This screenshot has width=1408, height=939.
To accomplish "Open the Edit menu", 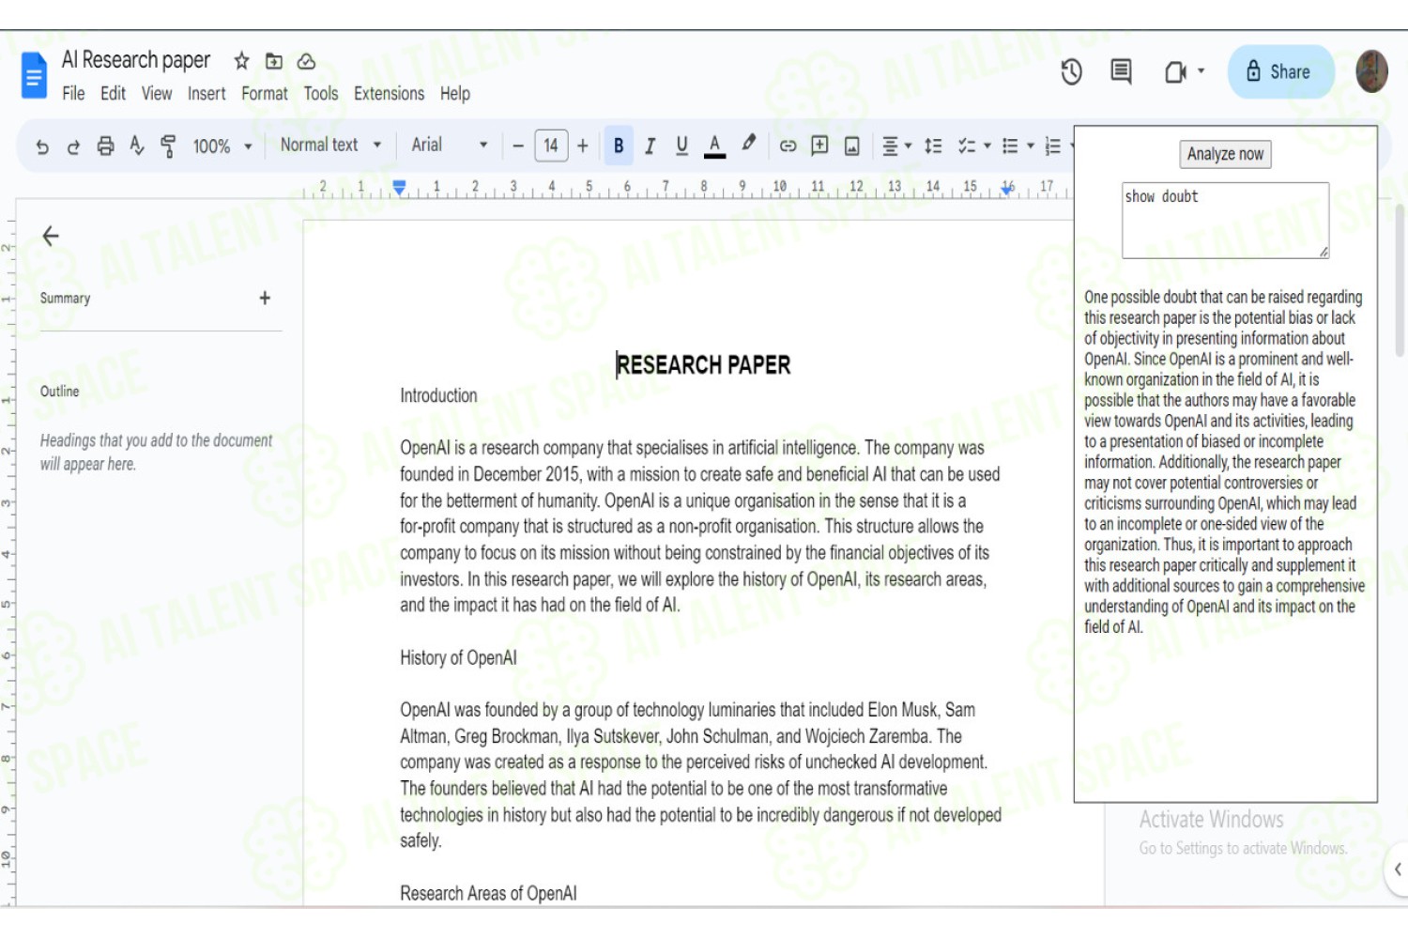I will point(113,94).
